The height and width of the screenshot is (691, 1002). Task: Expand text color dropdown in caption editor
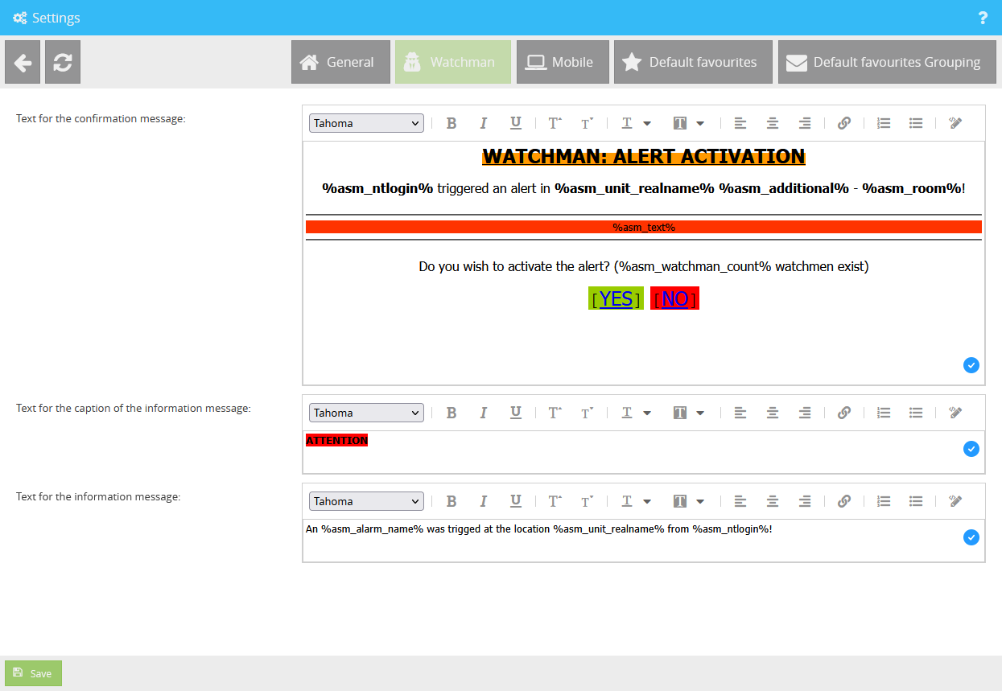[646, 413]
